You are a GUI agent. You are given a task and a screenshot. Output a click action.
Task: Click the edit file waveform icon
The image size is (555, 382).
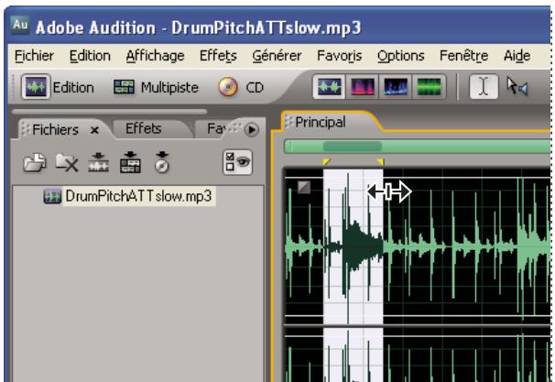point(98,162)
